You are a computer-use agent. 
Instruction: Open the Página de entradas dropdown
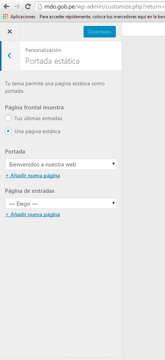61,204
